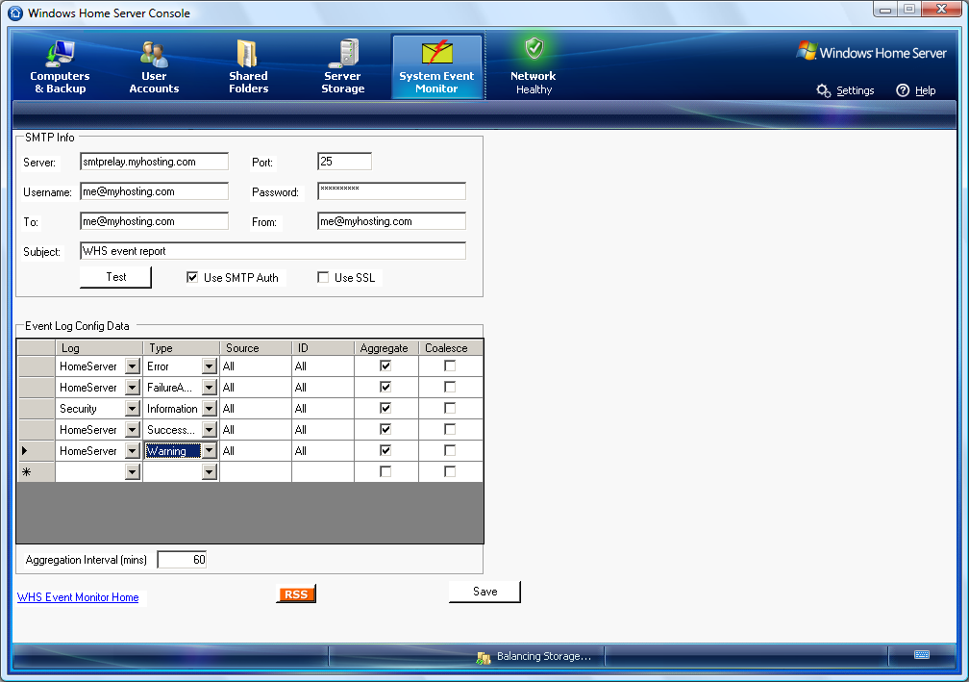Click the ID column header
This screenshot has height=682, width=969.
click(323, 347)
